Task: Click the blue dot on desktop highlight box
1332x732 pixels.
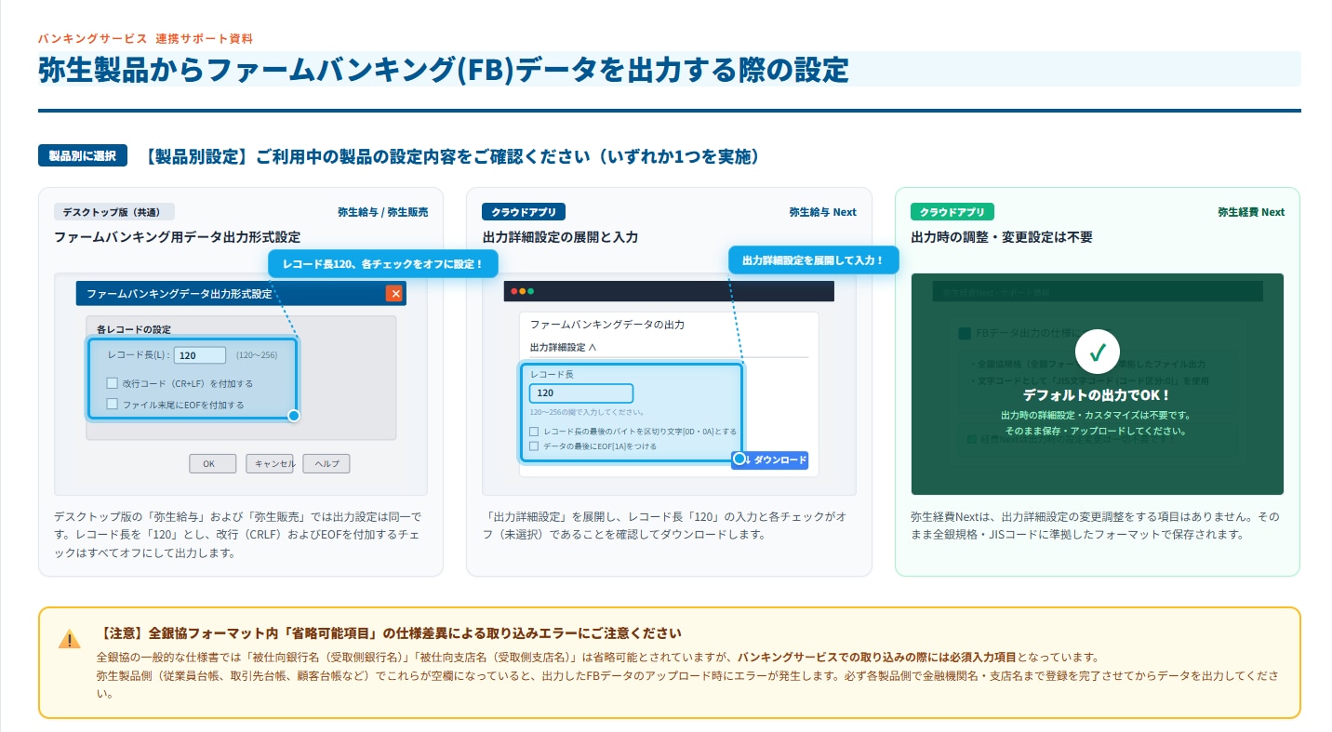Action: 294,416
